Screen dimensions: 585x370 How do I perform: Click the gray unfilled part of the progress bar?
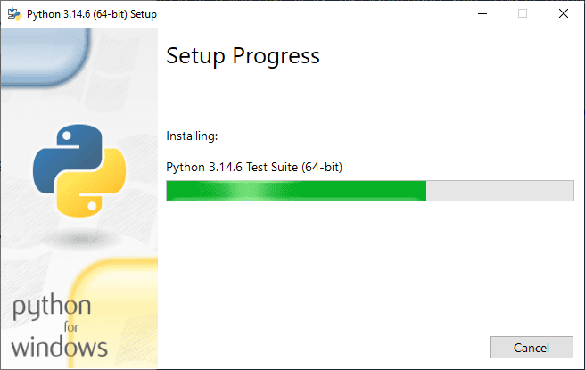click(500, 191)
